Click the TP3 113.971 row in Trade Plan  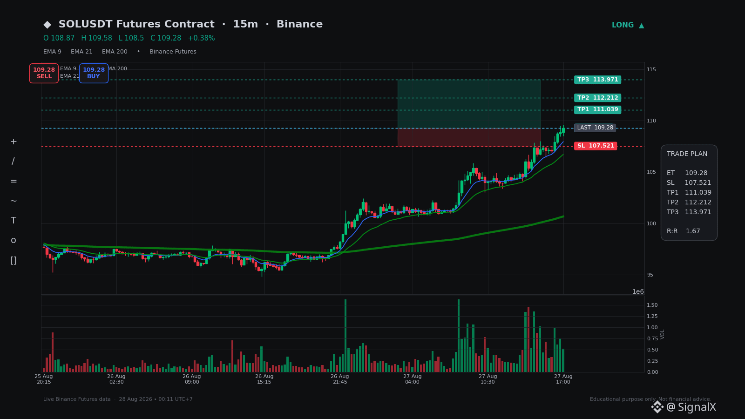pos(689,212)
